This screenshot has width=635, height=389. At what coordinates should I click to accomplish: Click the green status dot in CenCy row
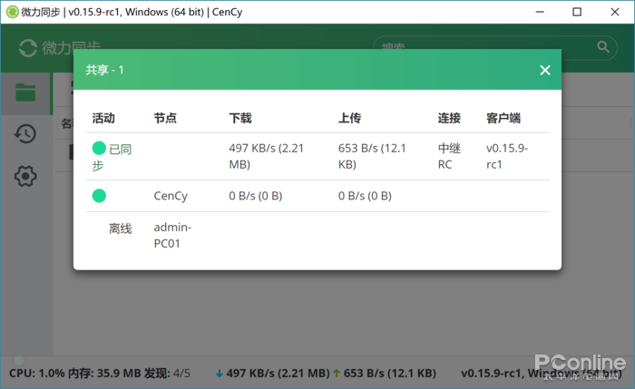click(x=99, y=196)
